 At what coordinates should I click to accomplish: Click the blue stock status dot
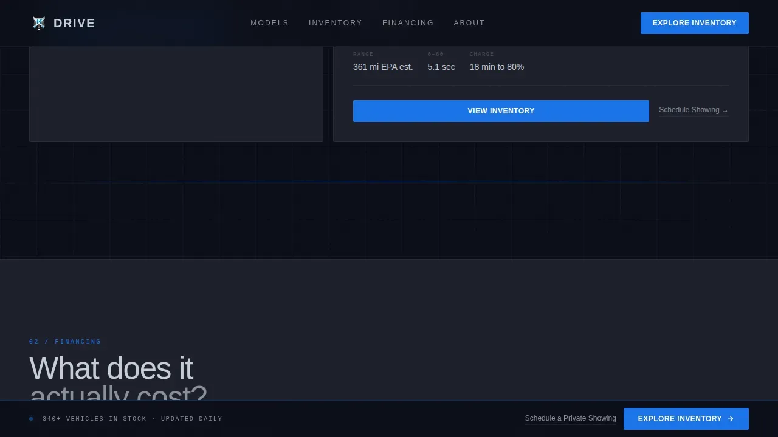pos(31,419)
